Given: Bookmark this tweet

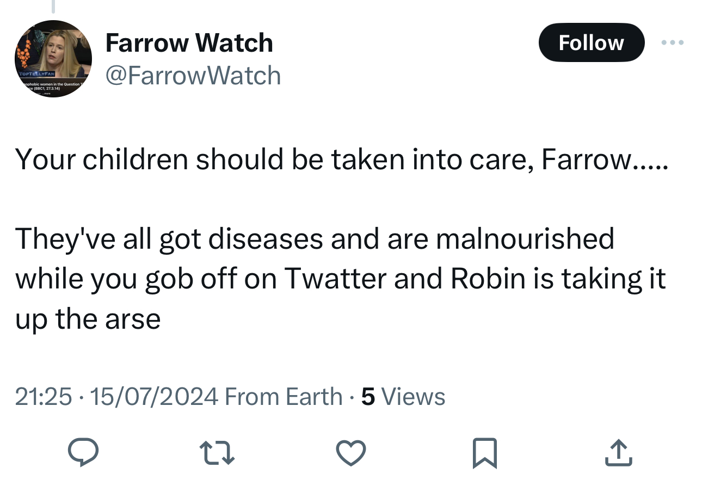Looking at the screenshot, I should 484,453.
